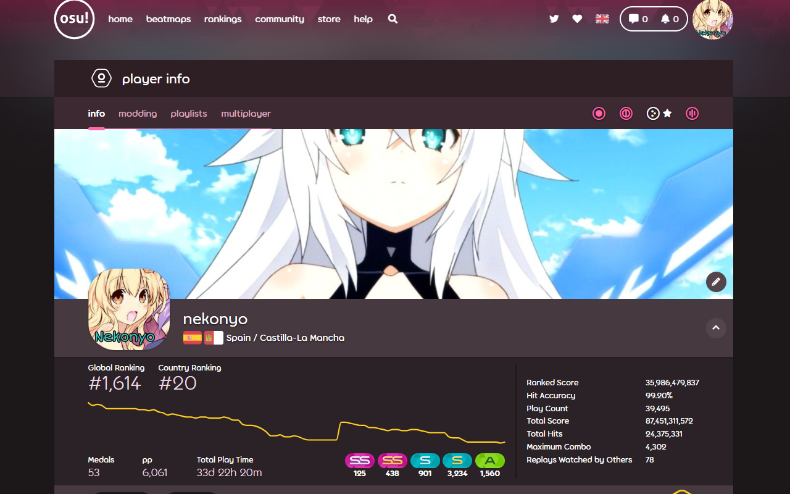Image resolution: width=790 pixels, height=494 pixels.
Task: Open the osu! logo home link
Action: [74, 19]
